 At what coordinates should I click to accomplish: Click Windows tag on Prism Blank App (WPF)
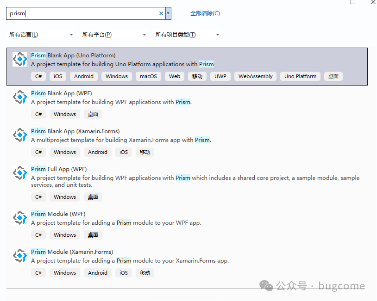coord(65,114)
